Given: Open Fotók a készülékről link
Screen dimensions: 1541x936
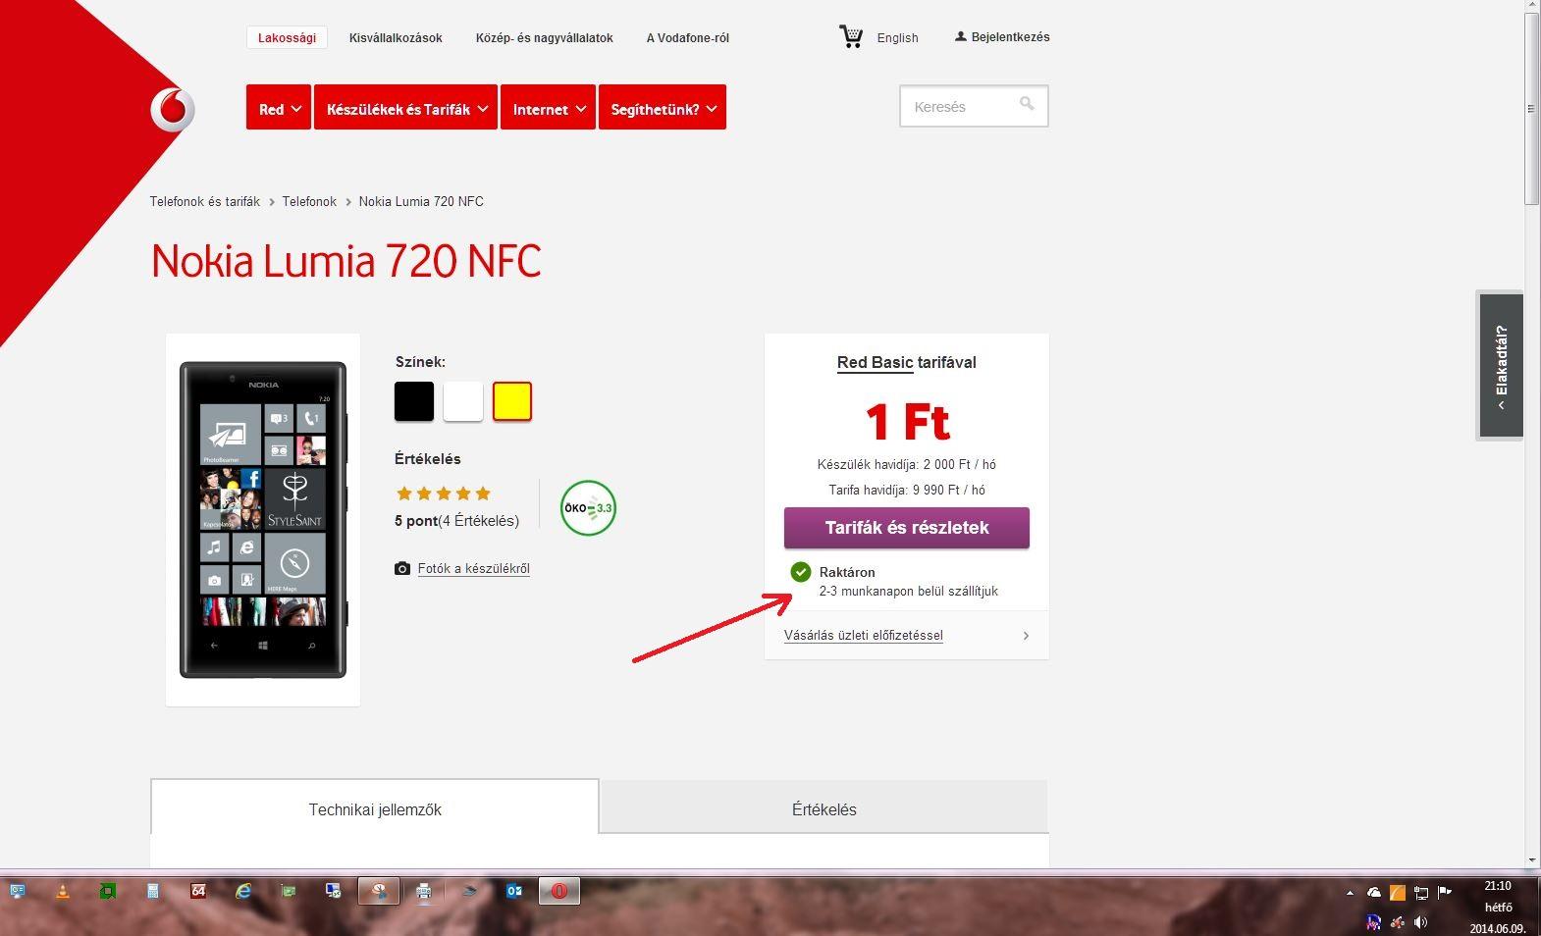Looking at the screenshot, I should (x=474, y=569).
